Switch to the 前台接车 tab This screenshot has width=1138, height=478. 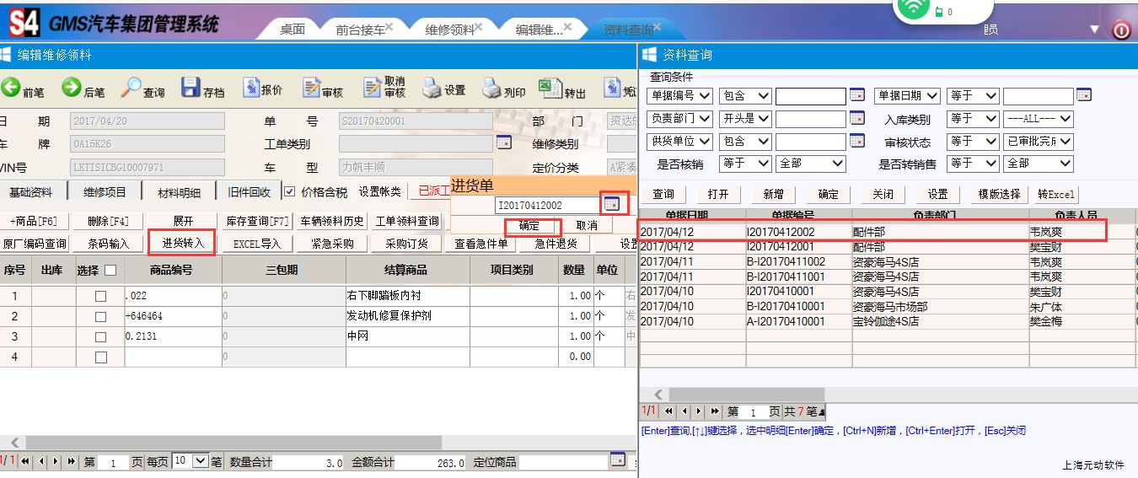[x=360, y=30]
